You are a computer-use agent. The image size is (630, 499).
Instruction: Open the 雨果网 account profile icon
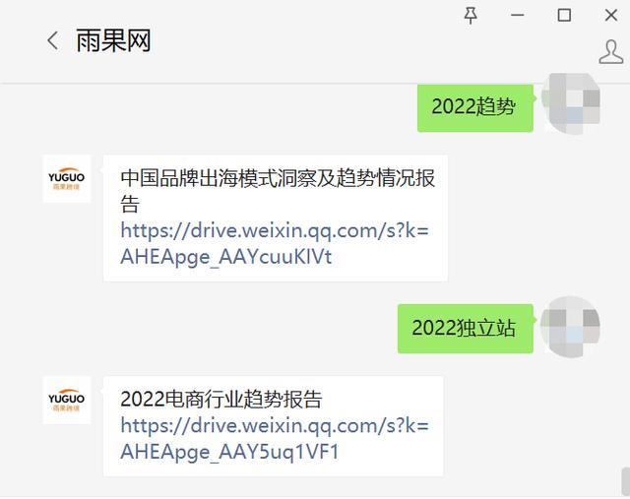point(610,52)
